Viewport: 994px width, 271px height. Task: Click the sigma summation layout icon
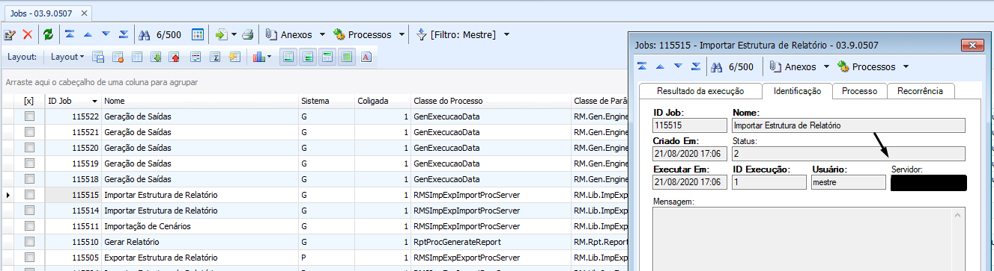point(215,57)
